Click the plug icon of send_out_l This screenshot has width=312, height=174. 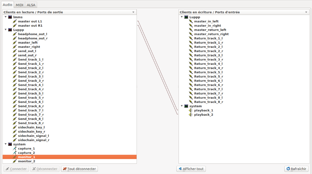point(15,51)
